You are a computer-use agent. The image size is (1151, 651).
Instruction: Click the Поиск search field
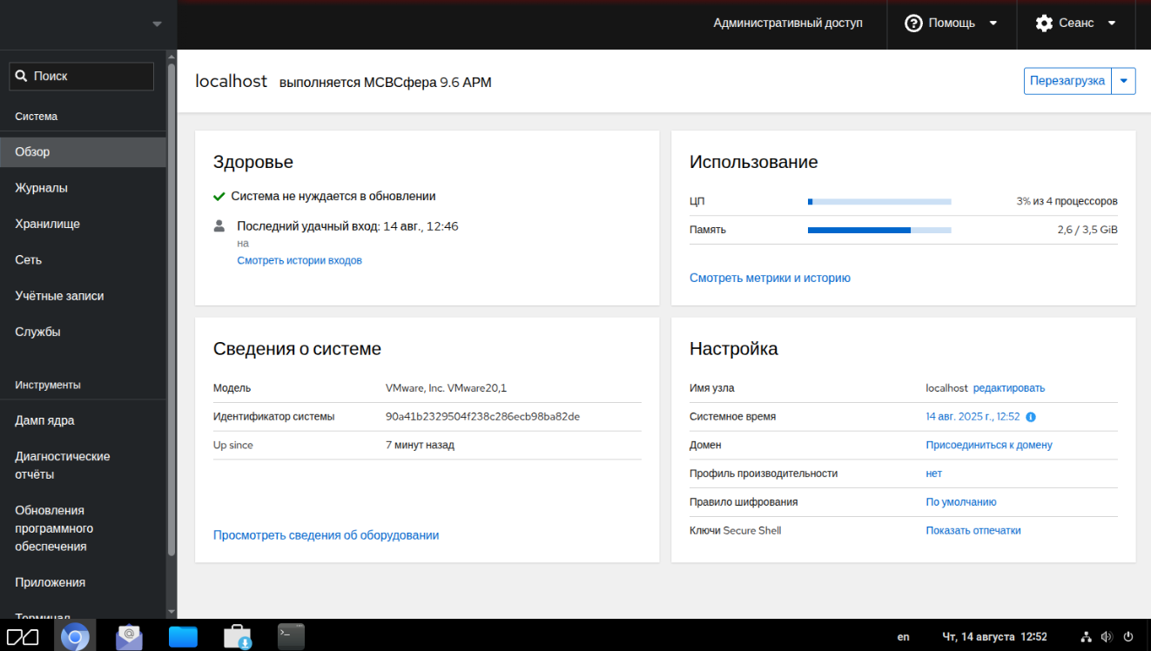click(x=83, y=77)
